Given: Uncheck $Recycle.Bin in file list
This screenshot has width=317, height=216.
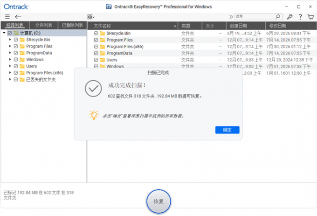Looking at the screenshot, I should pyautogui.click(x=96, y=34).
